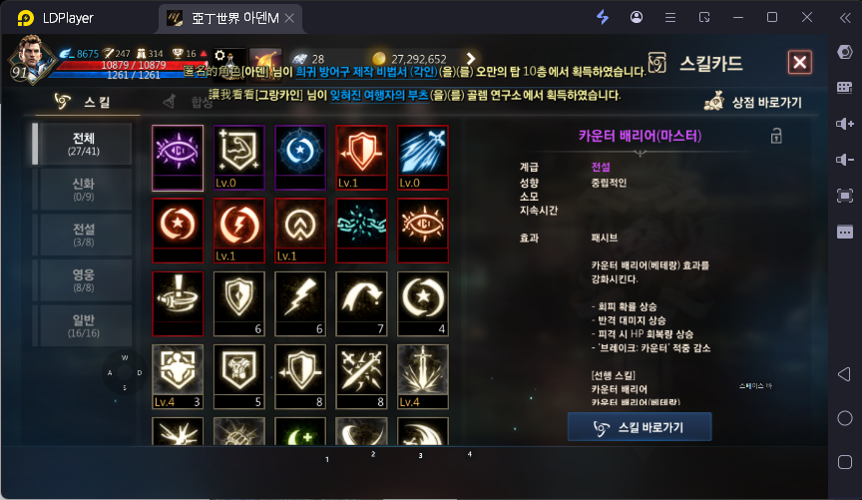Close the skill card window
Viewport: 862px width, 500px height.
pyautogui.click(x=799, y=62)
